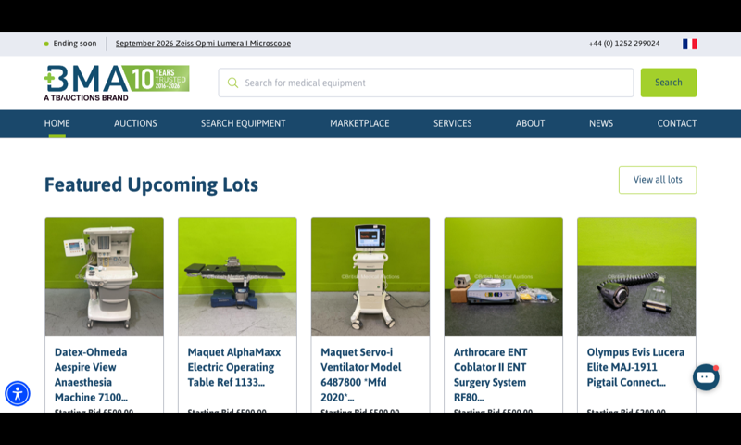
Task: Open the Datex-Ohmeda Aespire View photo
Action: point(105,276)
